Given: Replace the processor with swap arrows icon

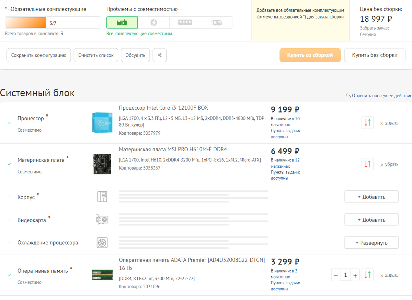Looking at the screenshot, I should [368, 122].
